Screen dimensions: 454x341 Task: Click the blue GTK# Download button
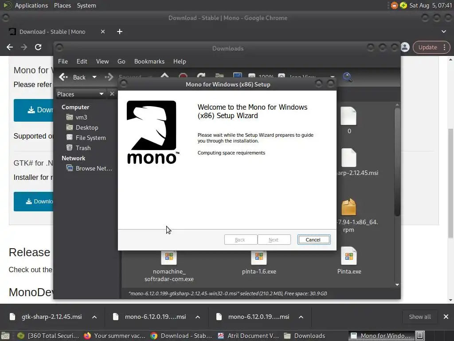(33, 202)
